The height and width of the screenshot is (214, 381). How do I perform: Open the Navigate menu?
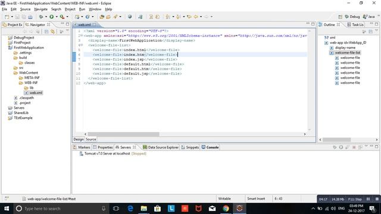click(x=41, y=10)
